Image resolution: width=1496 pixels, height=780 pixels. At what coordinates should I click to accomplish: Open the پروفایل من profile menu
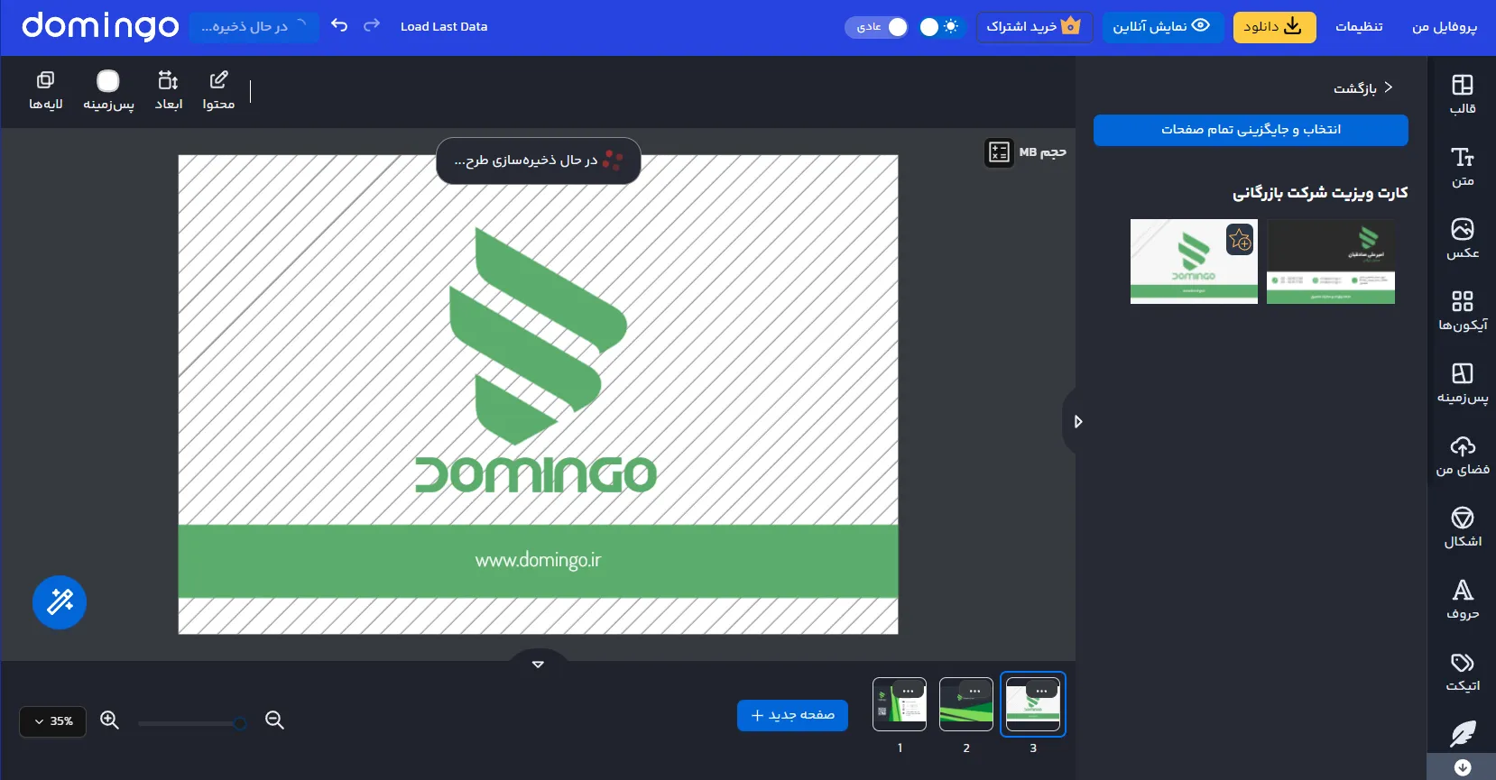(x=1444, y=26)
